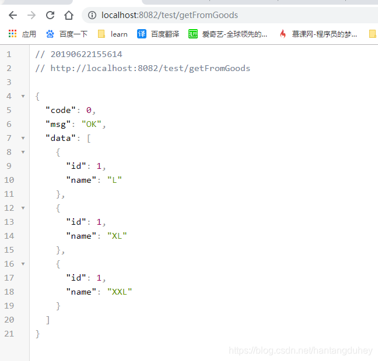Open the 百度翻译 bookmark label
The width and height of the screenshot is (378, 361).
[x=165, y=34]
